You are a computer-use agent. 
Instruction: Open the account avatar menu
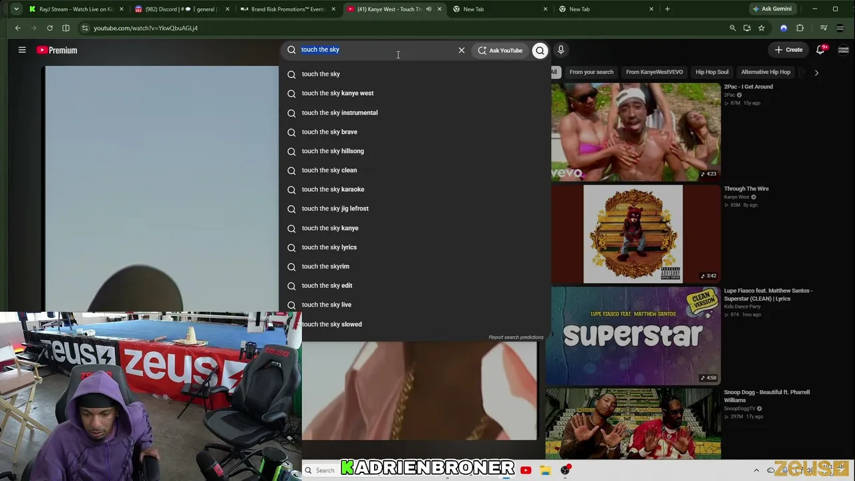(843, 50)
